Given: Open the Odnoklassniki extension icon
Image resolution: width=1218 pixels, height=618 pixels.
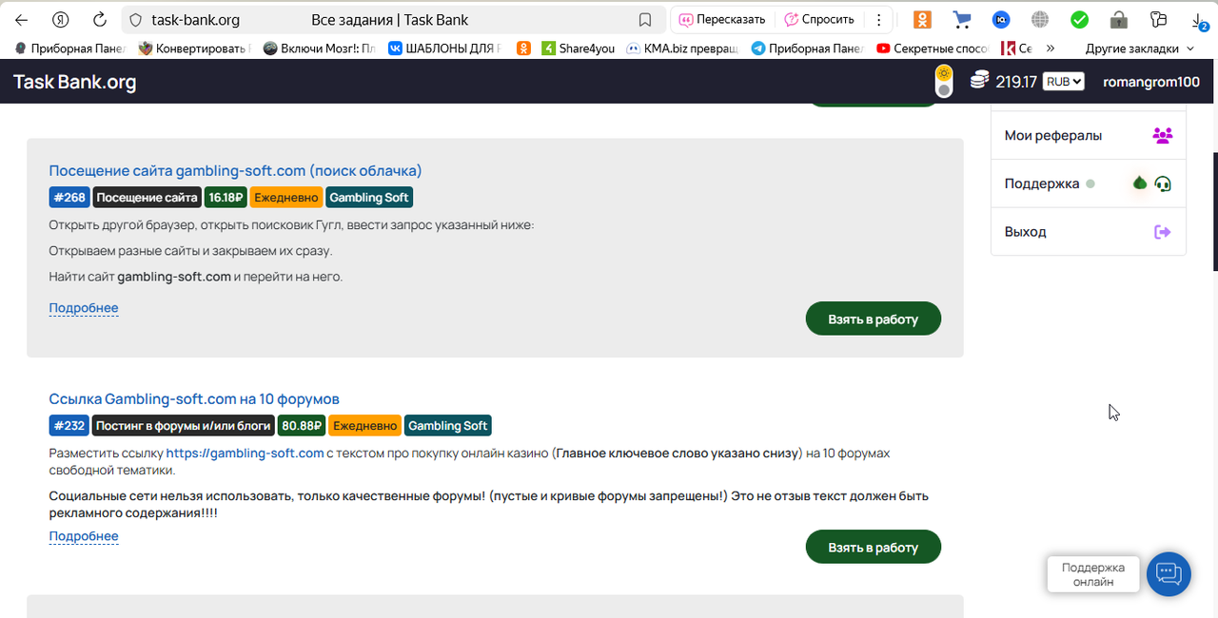Looking at the screenshot, I should click(922, 19).
